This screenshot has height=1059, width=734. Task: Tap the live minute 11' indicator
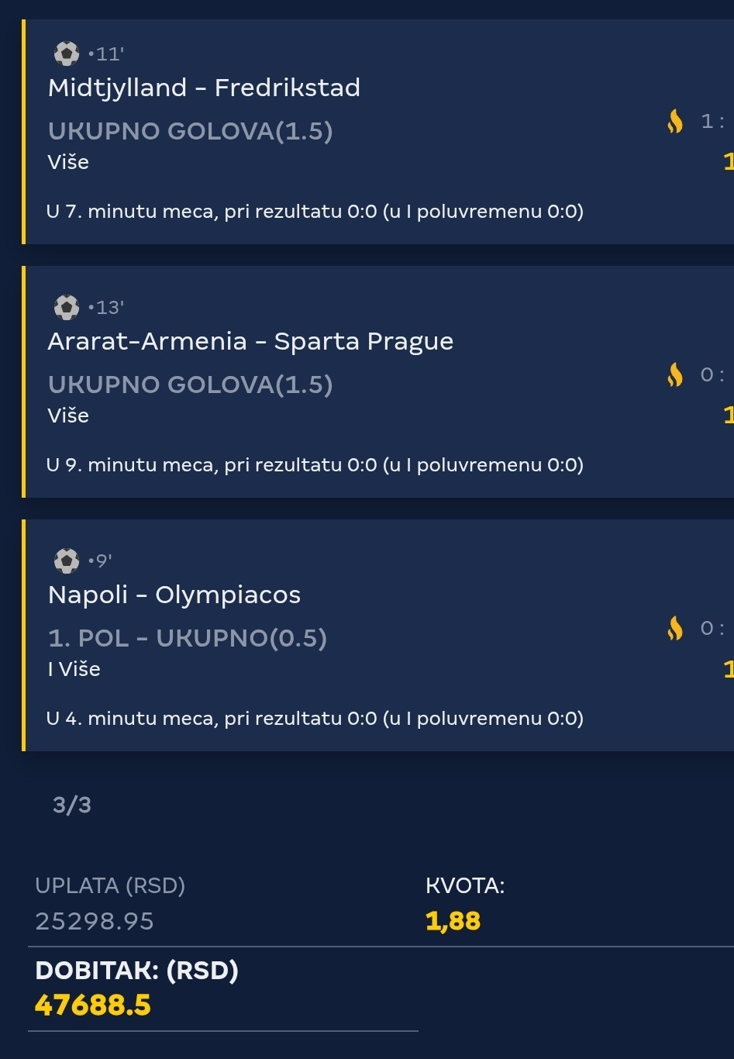pyautogui.click(x=106, y=54)
